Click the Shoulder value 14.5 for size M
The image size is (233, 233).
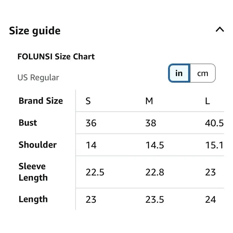(155, 145)
